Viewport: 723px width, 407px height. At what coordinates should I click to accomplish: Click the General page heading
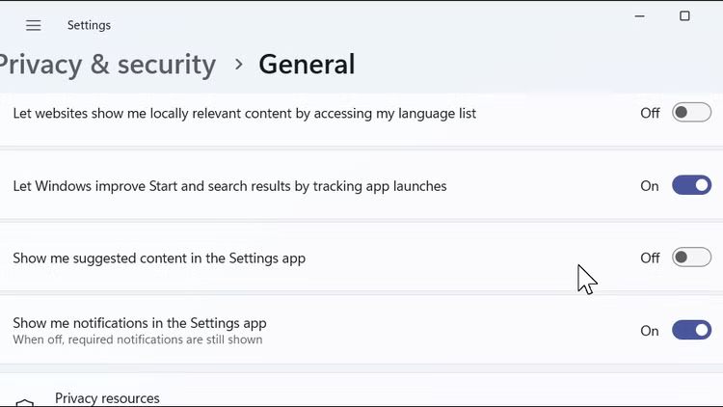tap(307, 65)
